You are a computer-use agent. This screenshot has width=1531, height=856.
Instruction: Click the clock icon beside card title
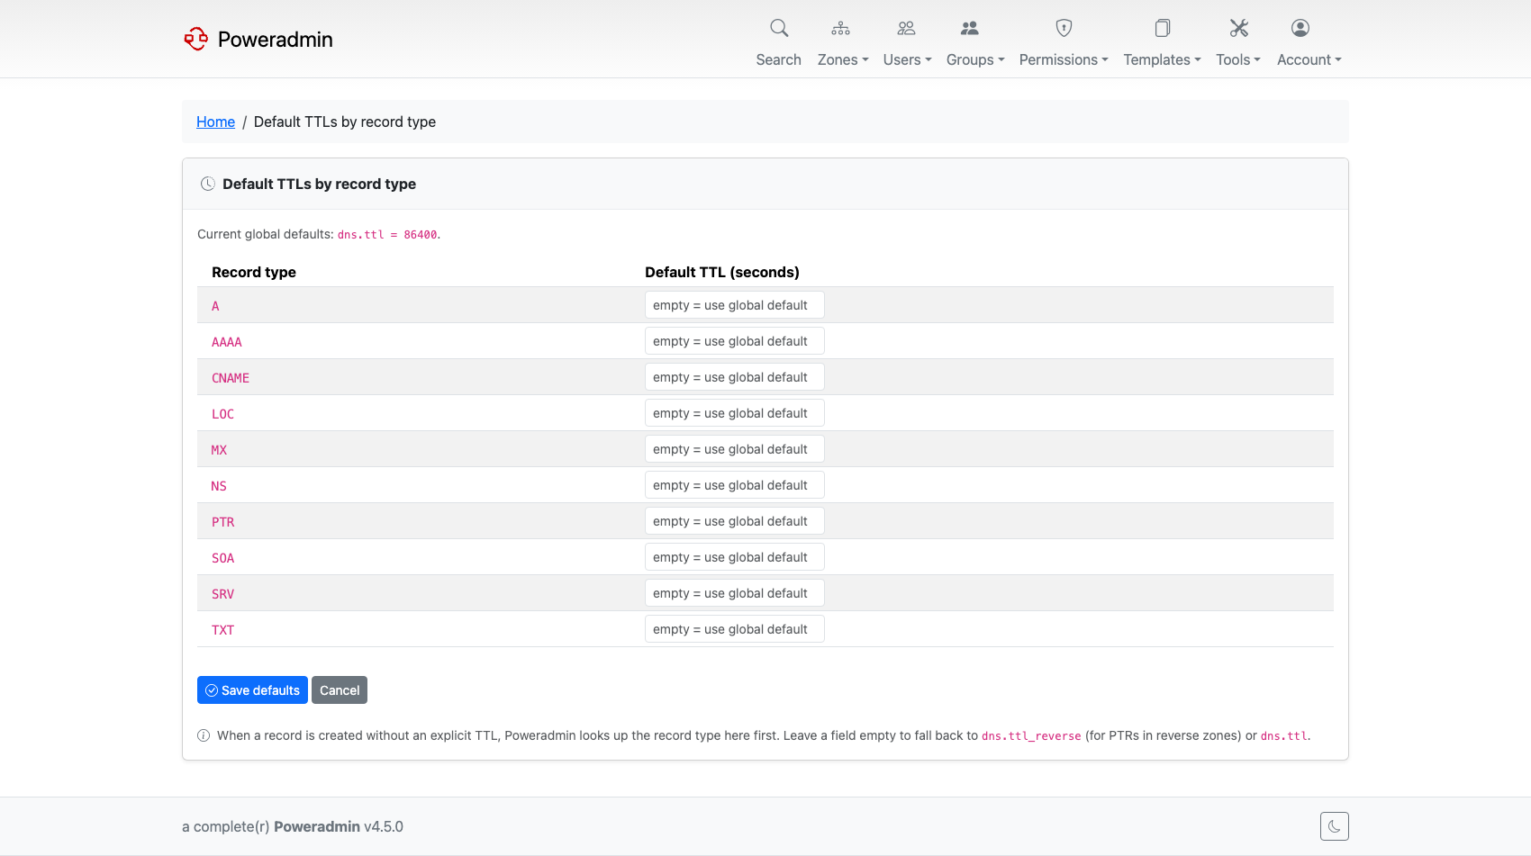(208, 184)
